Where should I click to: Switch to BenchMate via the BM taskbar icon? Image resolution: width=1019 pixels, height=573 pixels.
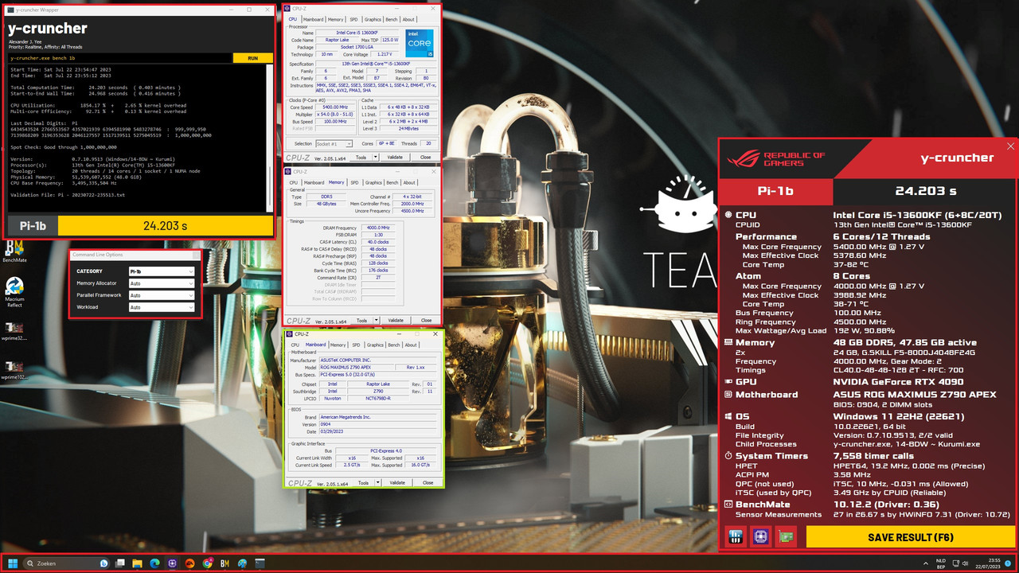(x=225, y=563)
